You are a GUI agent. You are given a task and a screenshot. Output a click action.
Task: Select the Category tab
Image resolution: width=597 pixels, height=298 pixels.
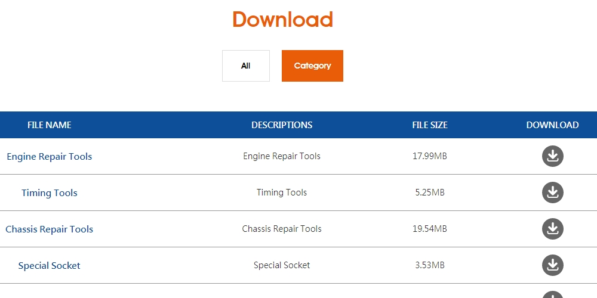tap(312, 66)
